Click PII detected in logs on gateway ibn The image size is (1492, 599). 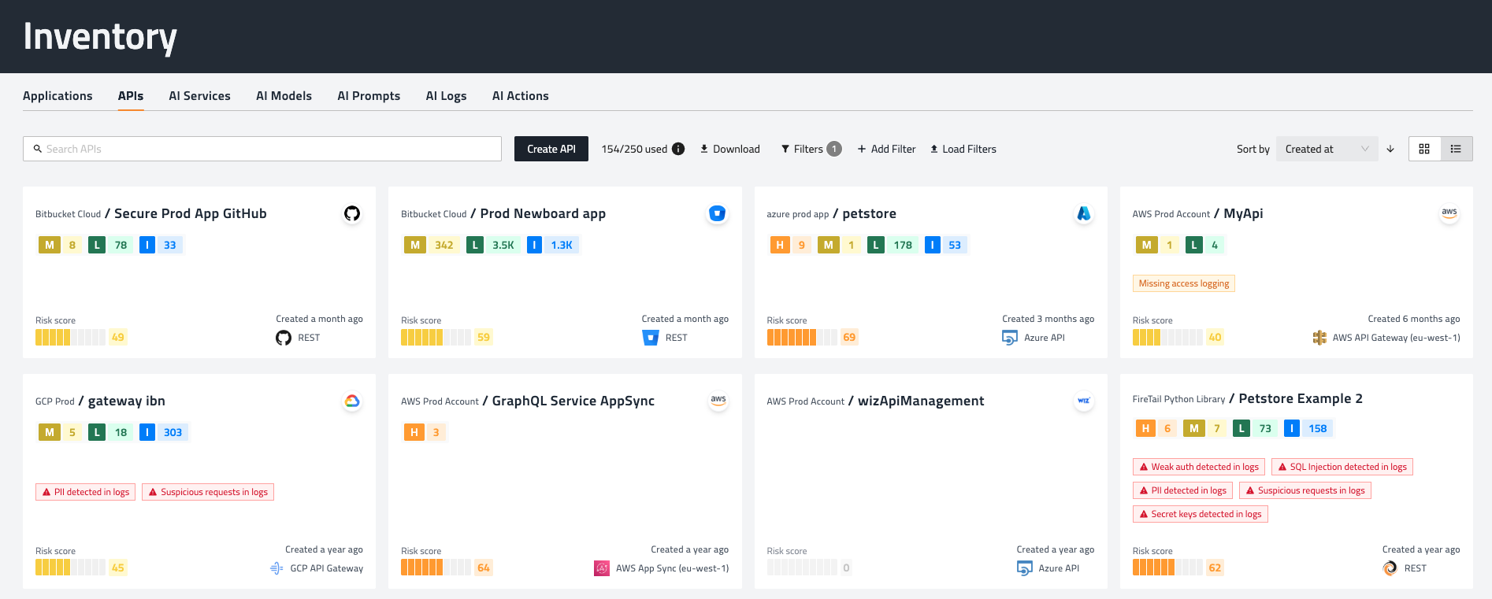pyautogui.click(x=86, y=492)
